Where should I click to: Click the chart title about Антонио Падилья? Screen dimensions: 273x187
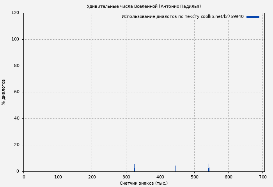coord(144,6)
